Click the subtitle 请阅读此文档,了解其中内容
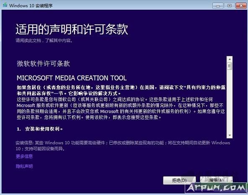 (x=44, y=41)
